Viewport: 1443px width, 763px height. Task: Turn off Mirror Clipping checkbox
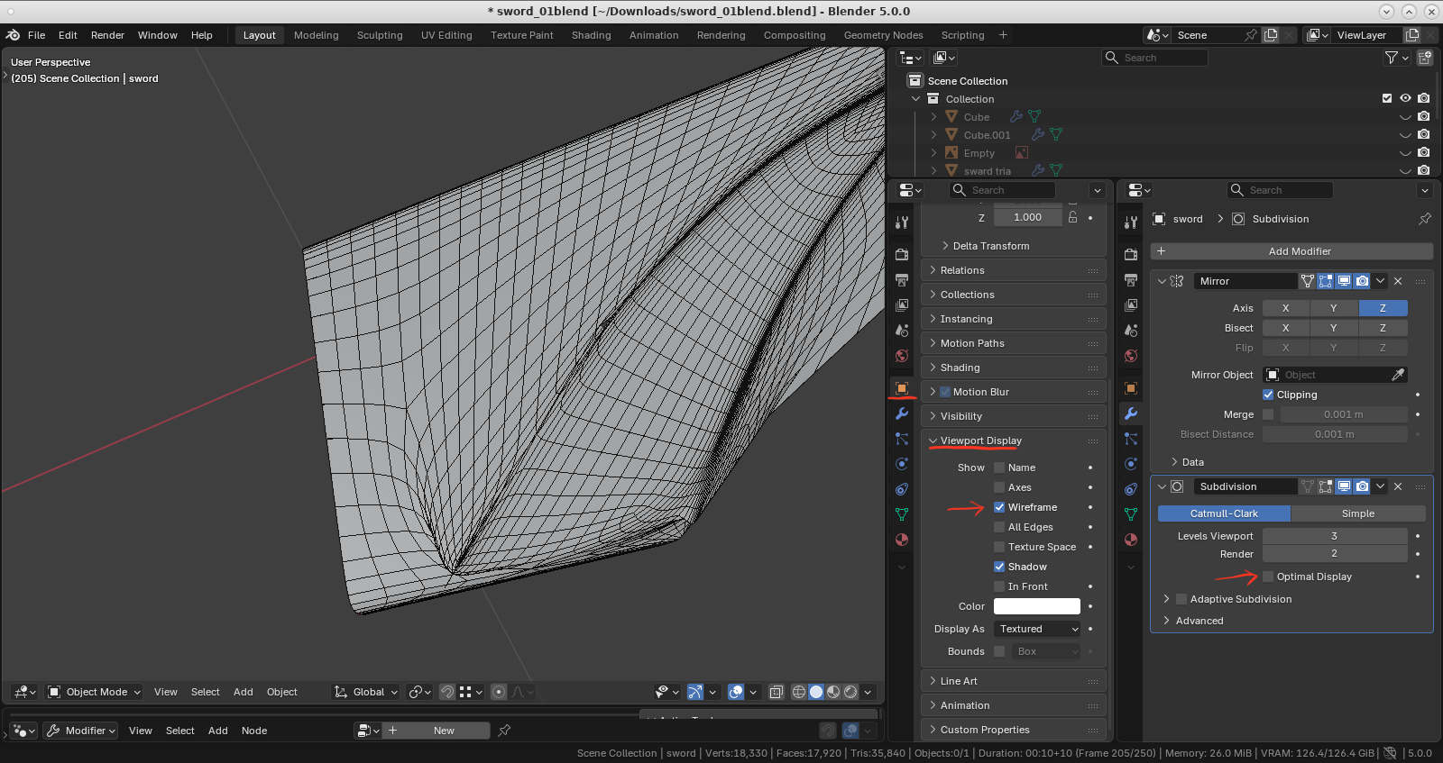[x=1268, y=395]
